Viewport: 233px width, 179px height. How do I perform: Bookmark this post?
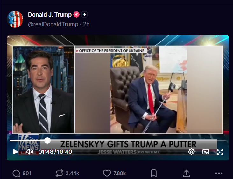[154, 173]
